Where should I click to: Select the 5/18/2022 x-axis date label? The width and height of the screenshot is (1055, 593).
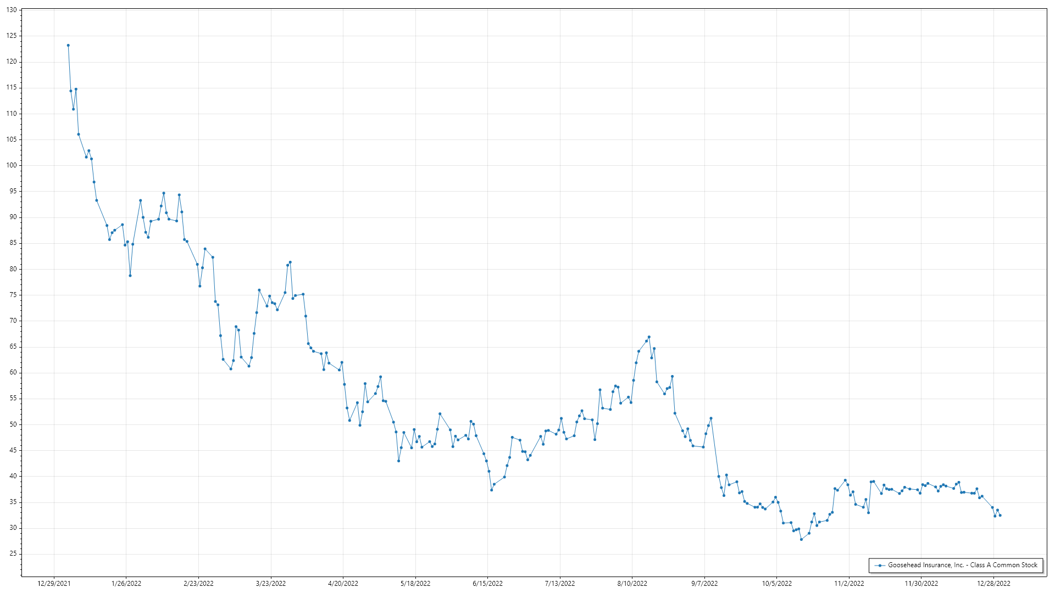(x=415, y=583)
